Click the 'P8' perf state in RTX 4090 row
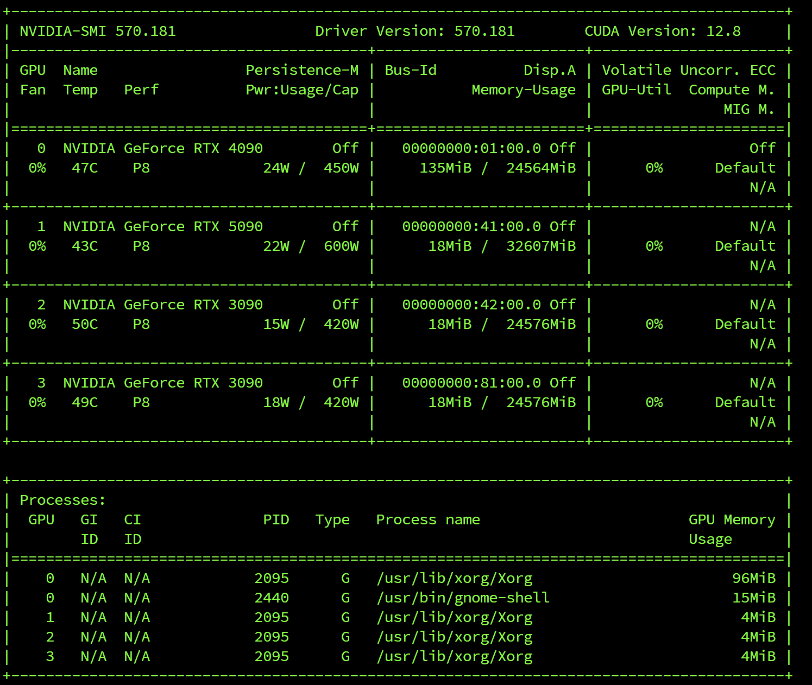Screen dimensions: 812x685 [x=141, y=168]
